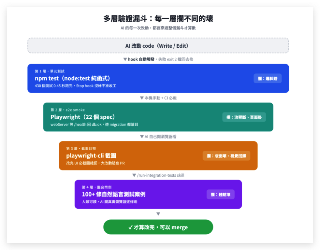Click the 攔：版面壞、視覺回歸 badge
The width and height of the screenshot is (320, 250).
tap(226, 156)
